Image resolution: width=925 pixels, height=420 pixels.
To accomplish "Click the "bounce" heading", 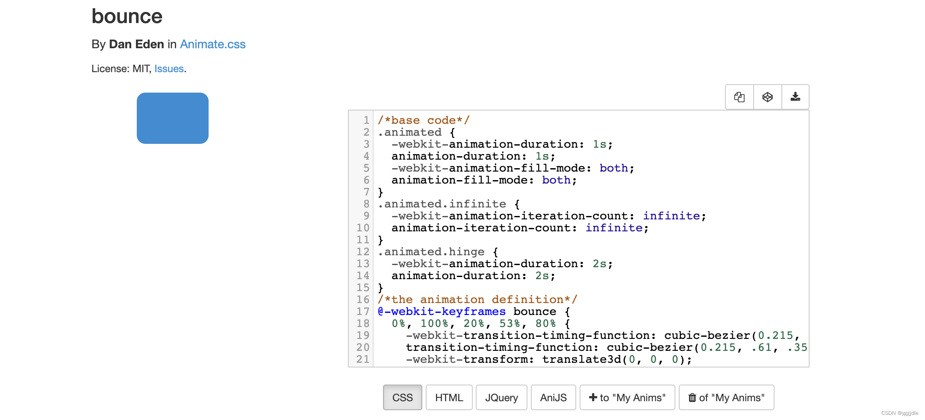I will click(127, 16).
